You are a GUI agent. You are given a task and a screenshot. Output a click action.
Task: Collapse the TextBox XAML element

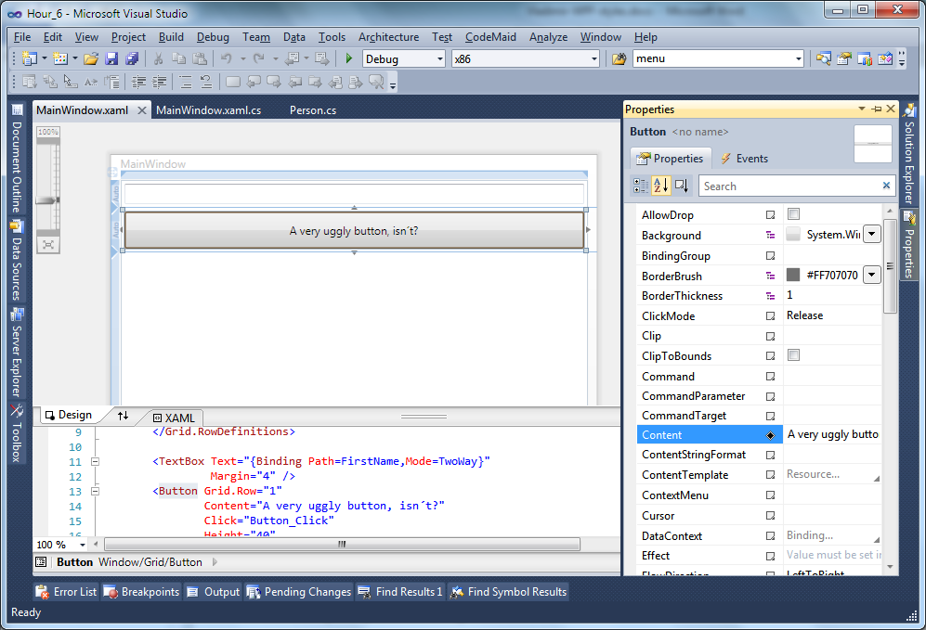click(95, 461)
